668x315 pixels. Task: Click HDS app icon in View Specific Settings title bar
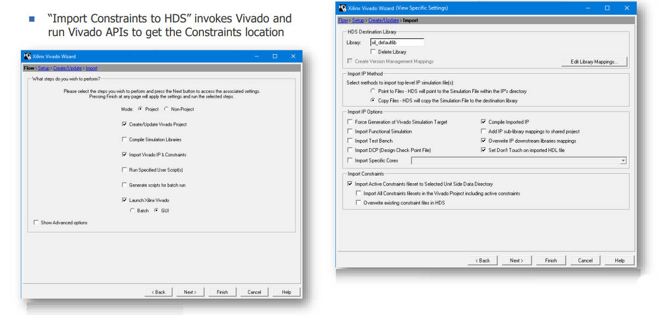pyautogui.click(x=342, y=8)
